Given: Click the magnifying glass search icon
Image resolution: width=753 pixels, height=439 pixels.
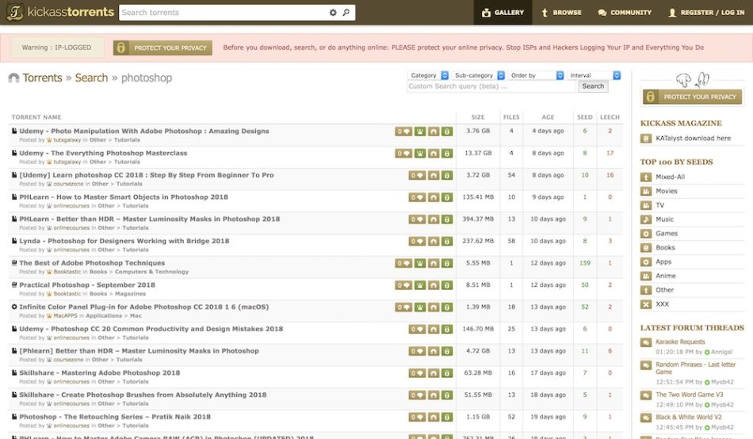Looking at the screenshot, I should click(346, 13).
